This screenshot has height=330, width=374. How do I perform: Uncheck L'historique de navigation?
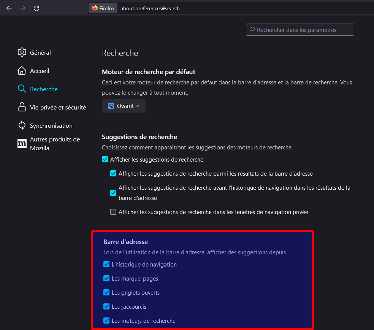click(x=106, y=264)
